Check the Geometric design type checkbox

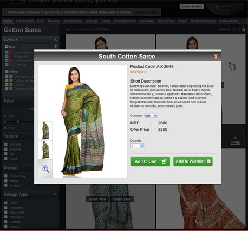6,208
